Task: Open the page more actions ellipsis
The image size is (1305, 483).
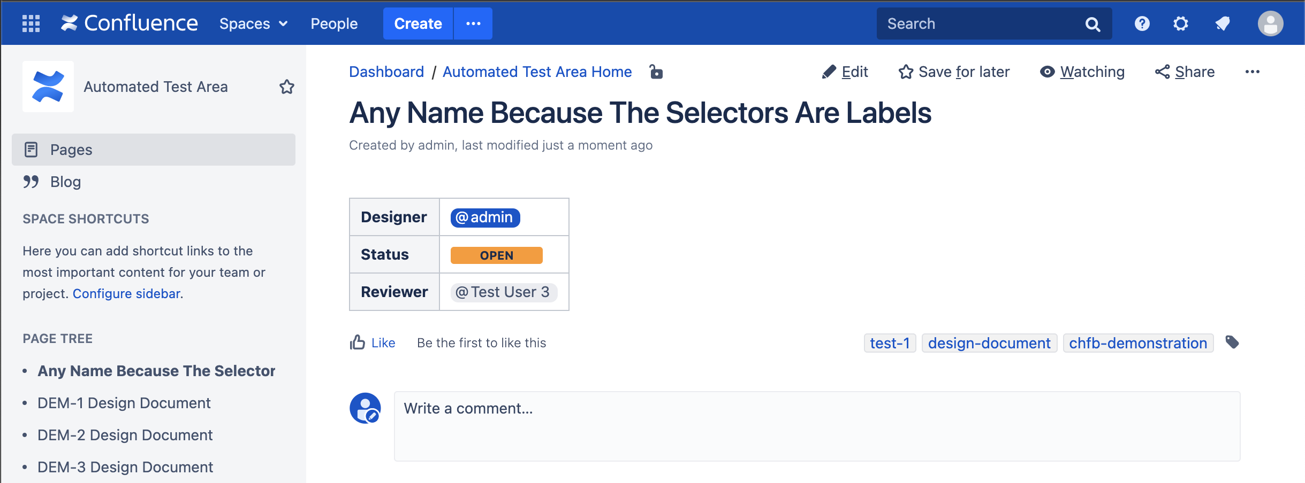Action: [x=1252, y=72]
